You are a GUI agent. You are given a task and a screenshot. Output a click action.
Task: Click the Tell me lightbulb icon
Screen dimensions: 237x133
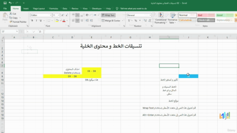click(117, 8)
